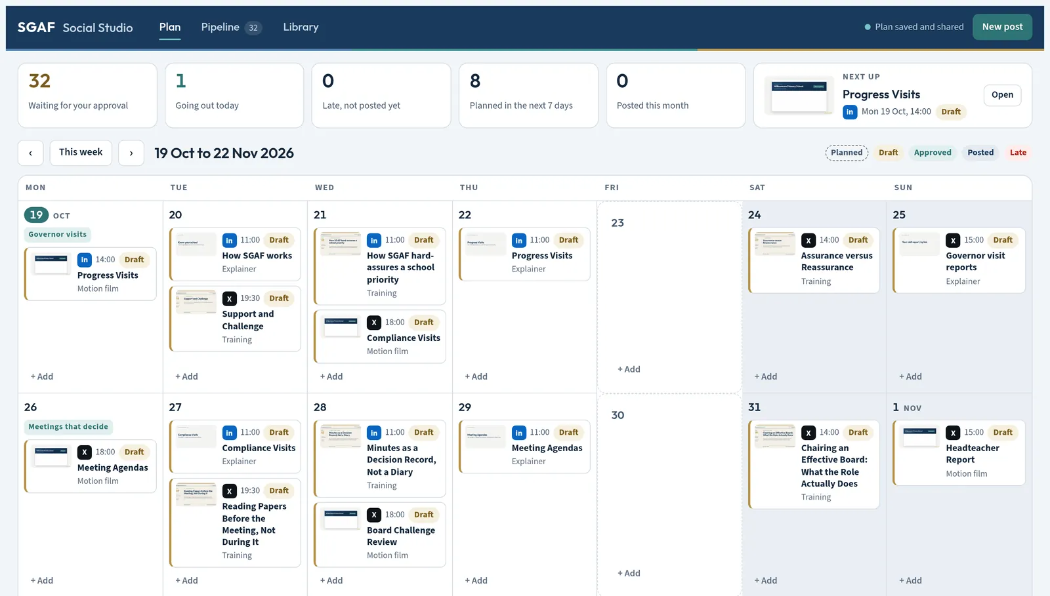
Task: Click X icon on Oct 26 Meeting Agendas card
Action: point(85,452)
